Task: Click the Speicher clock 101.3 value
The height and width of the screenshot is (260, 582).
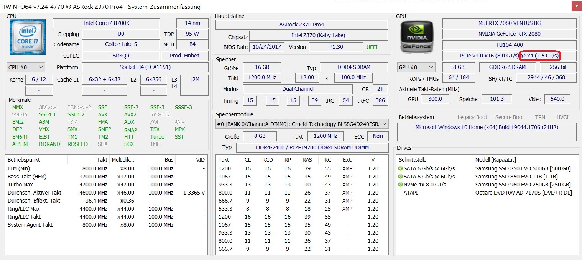Action: (x=497, y=99)
